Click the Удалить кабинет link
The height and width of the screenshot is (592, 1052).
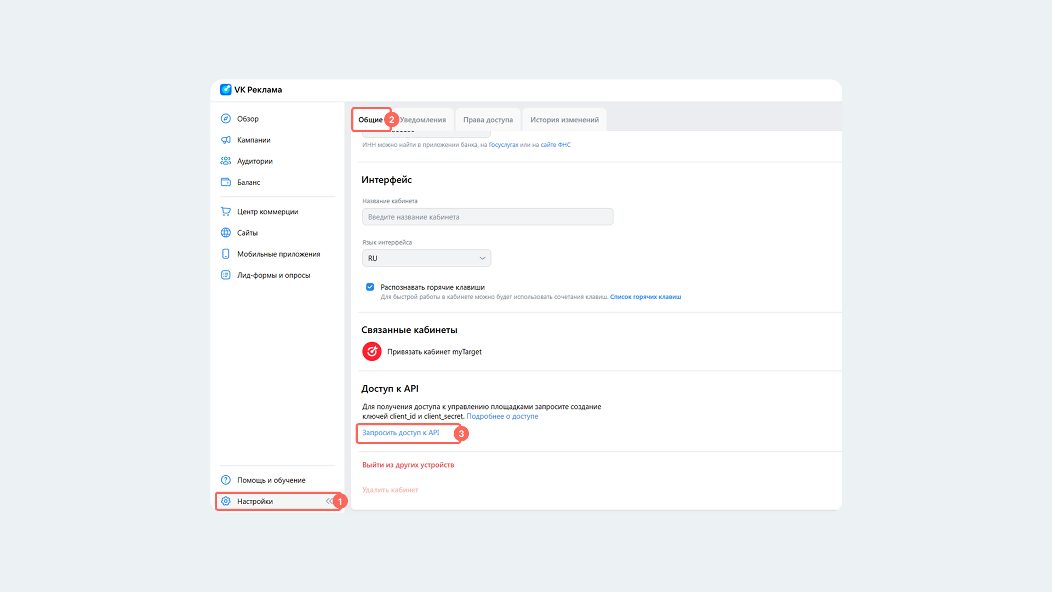coord(390,490)
